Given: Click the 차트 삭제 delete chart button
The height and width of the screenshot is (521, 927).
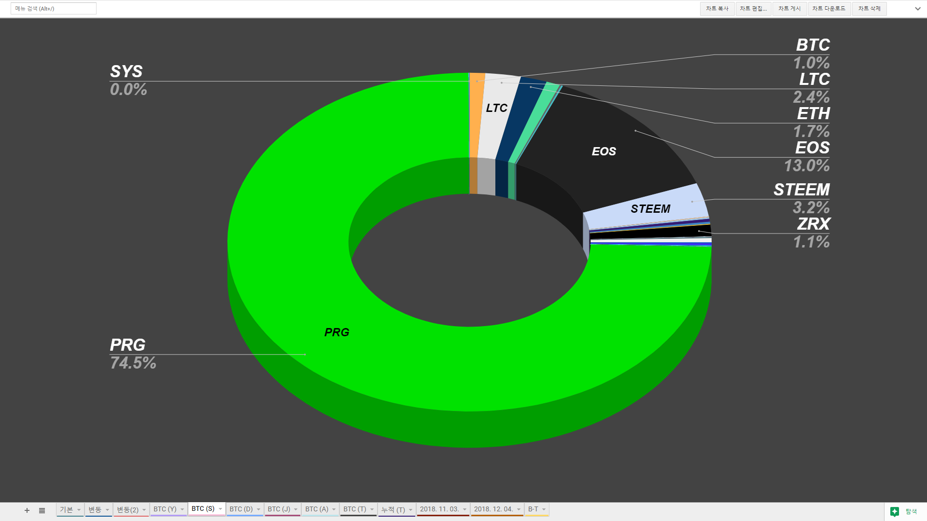Looking at the screenshot, I should point(869,9).
